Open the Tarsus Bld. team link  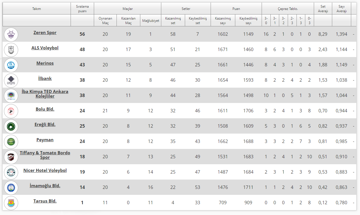(45, 201)
